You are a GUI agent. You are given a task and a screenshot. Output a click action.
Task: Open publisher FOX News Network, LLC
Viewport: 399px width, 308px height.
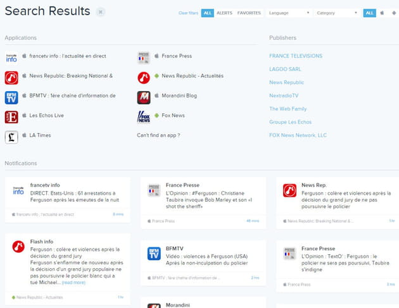click(298, 135)
